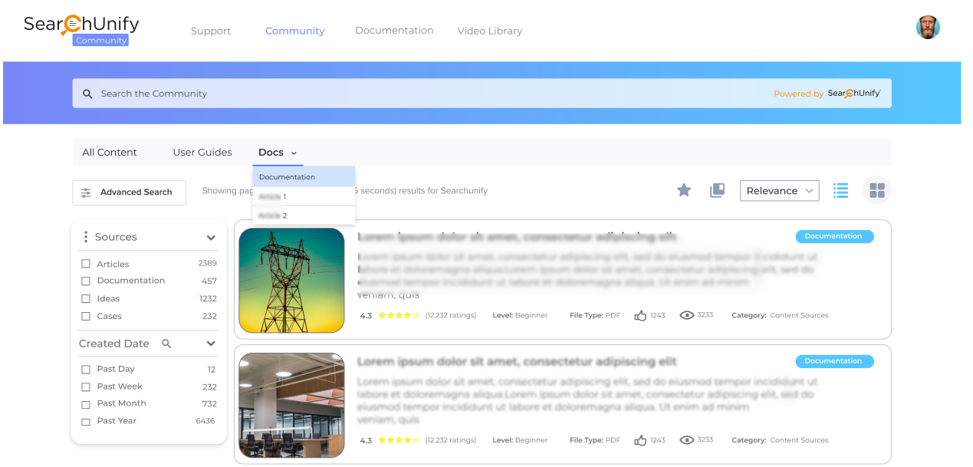Open the Advanced Search button
Viewport: 973px width, 467px height.
click(x=129, y=192)
